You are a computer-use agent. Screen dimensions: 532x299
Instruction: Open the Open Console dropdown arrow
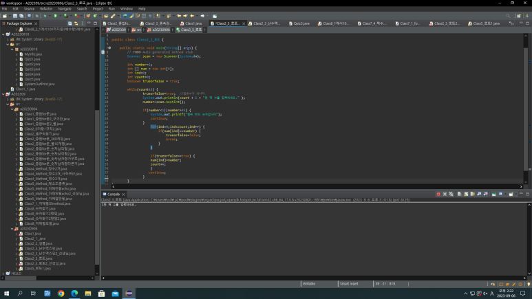[x=516, y=195]
